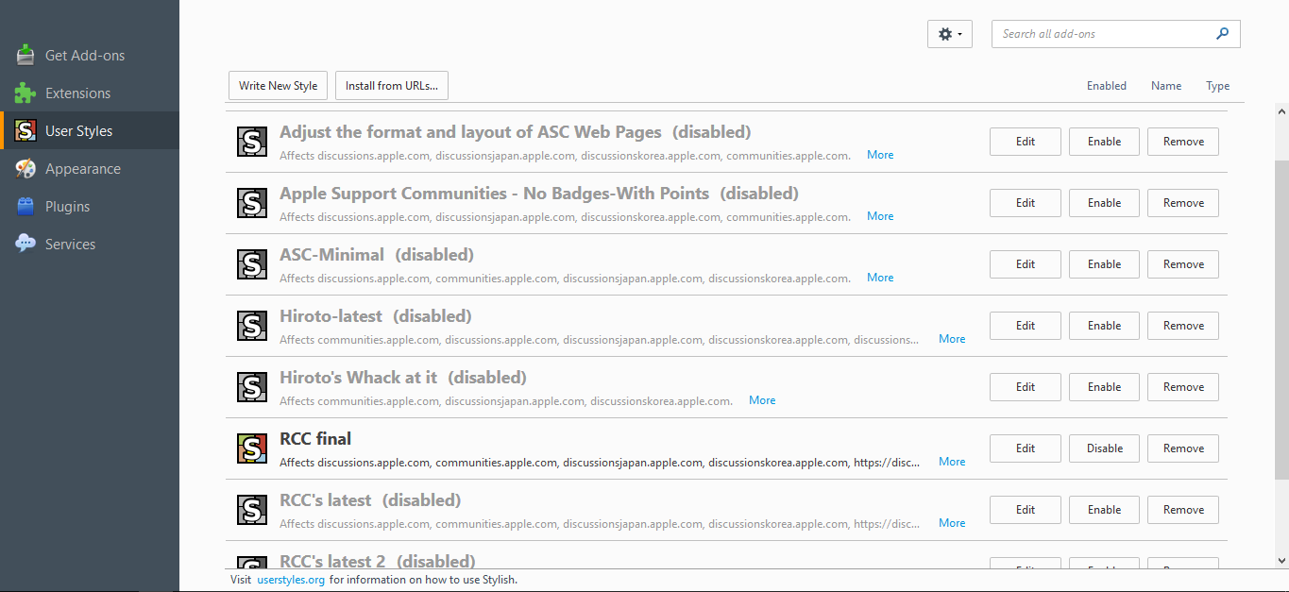Screen dimensions: 1289x592
Task: Go to the Appearance section
Action: (x=90, y=169)
